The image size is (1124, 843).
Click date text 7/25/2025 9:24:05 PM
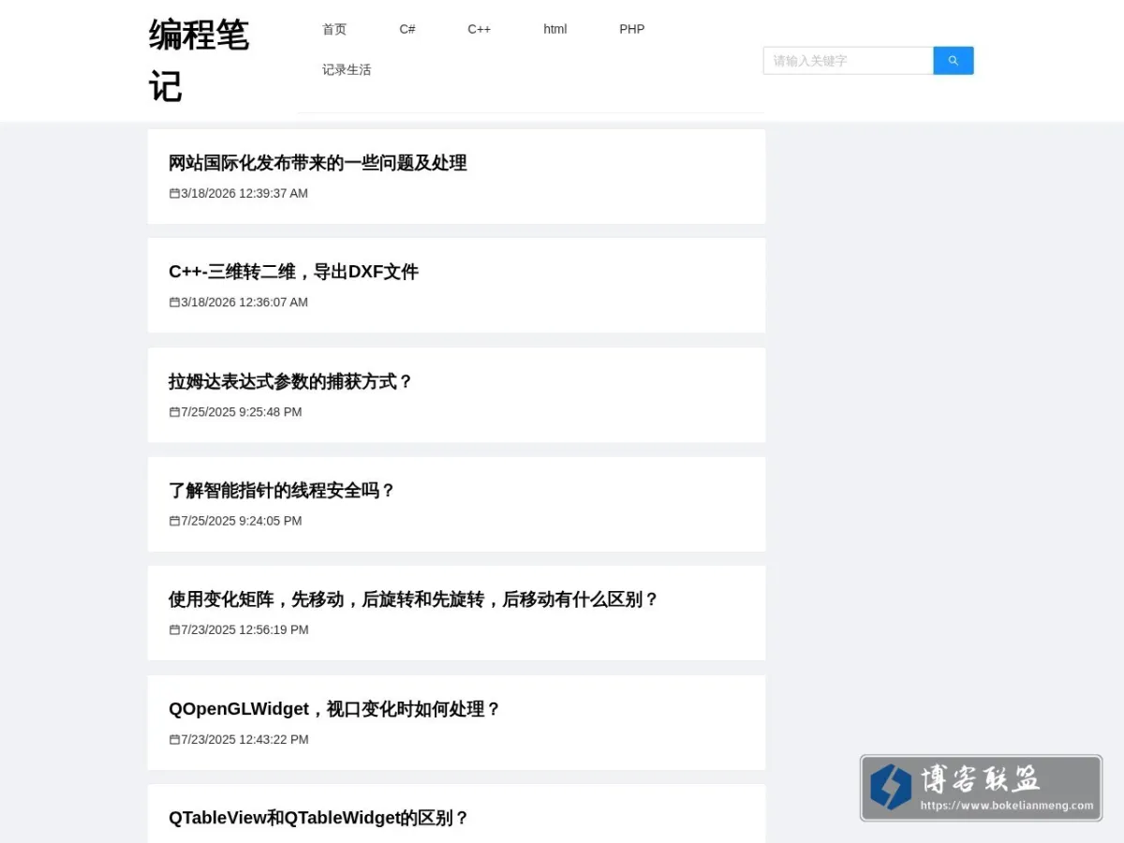point(242,520)
